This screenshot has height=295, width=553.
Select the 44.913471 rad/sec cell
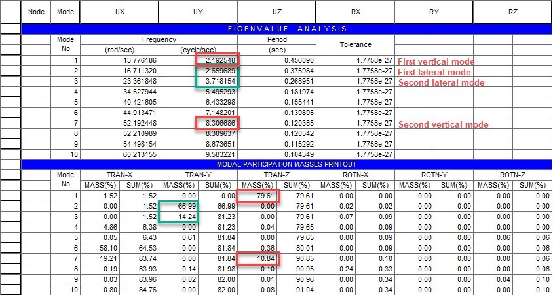pyautogui.click(x=119, y=113)
